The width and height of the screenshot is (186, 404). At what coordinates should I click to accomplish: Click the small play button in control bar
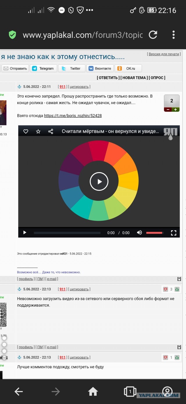pos(25,232)
